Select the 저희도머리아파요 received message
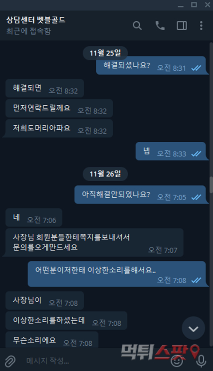Screen dimensions: 213x371 coord(59,128)
